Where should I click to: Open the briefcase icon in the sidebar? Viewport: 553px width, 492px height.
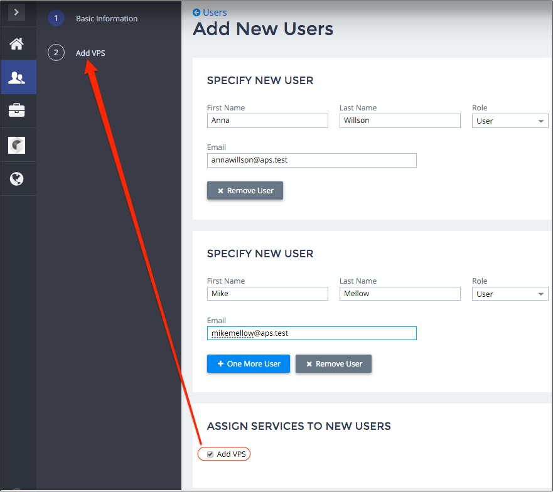(17, 111)
